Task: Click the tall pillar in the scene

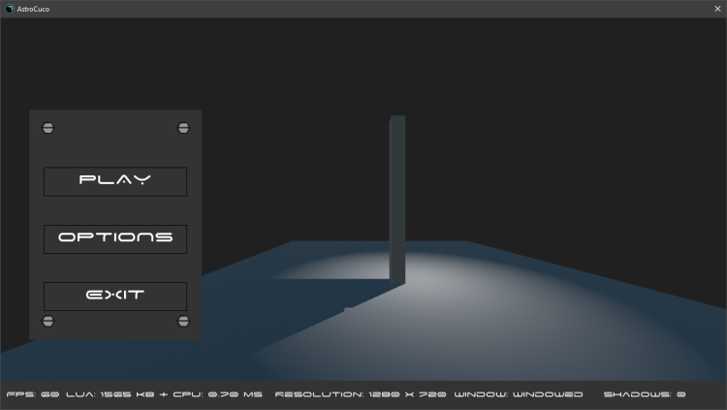Action: click(x=396, y=194)
